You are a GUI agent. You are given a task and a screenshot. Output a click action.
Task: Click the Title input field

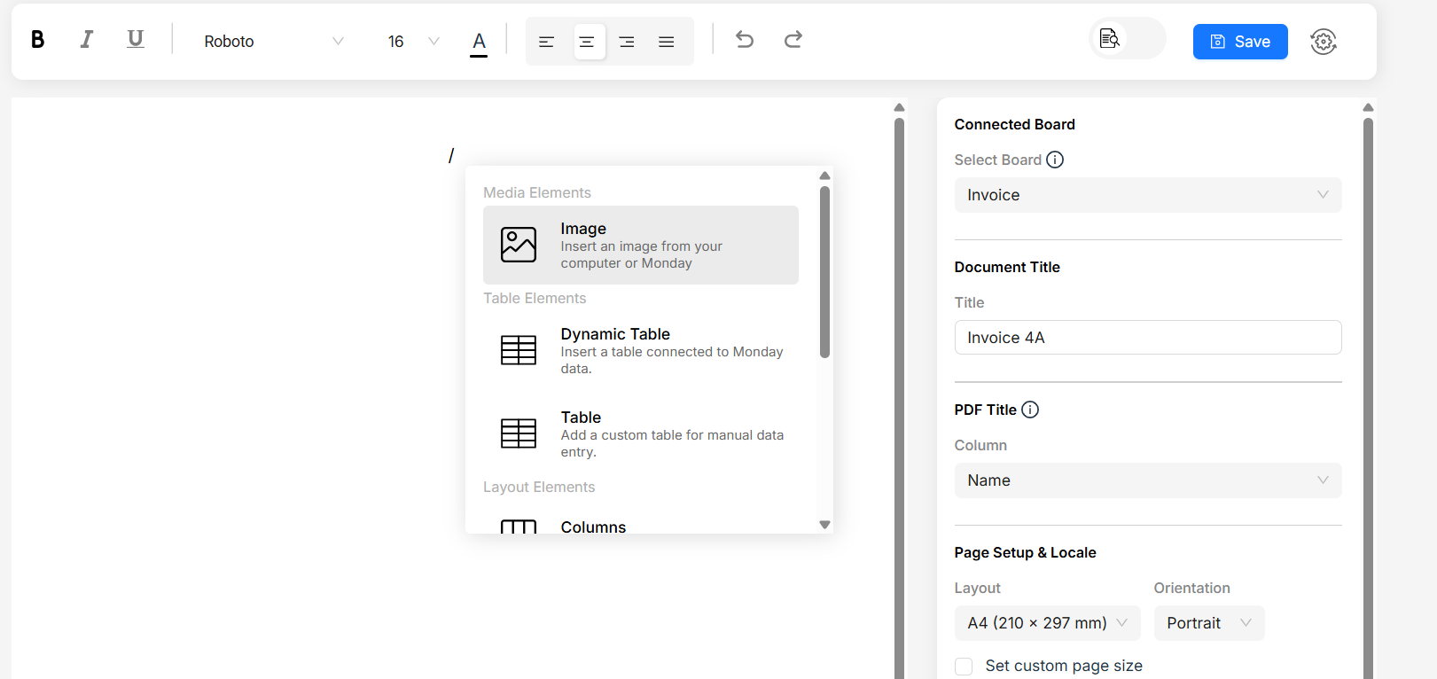point(1147,338)
